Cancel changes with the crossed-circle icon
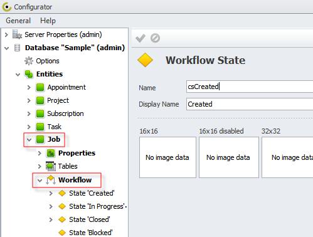Screen dimensions: 313x237 tap(155, 38)
